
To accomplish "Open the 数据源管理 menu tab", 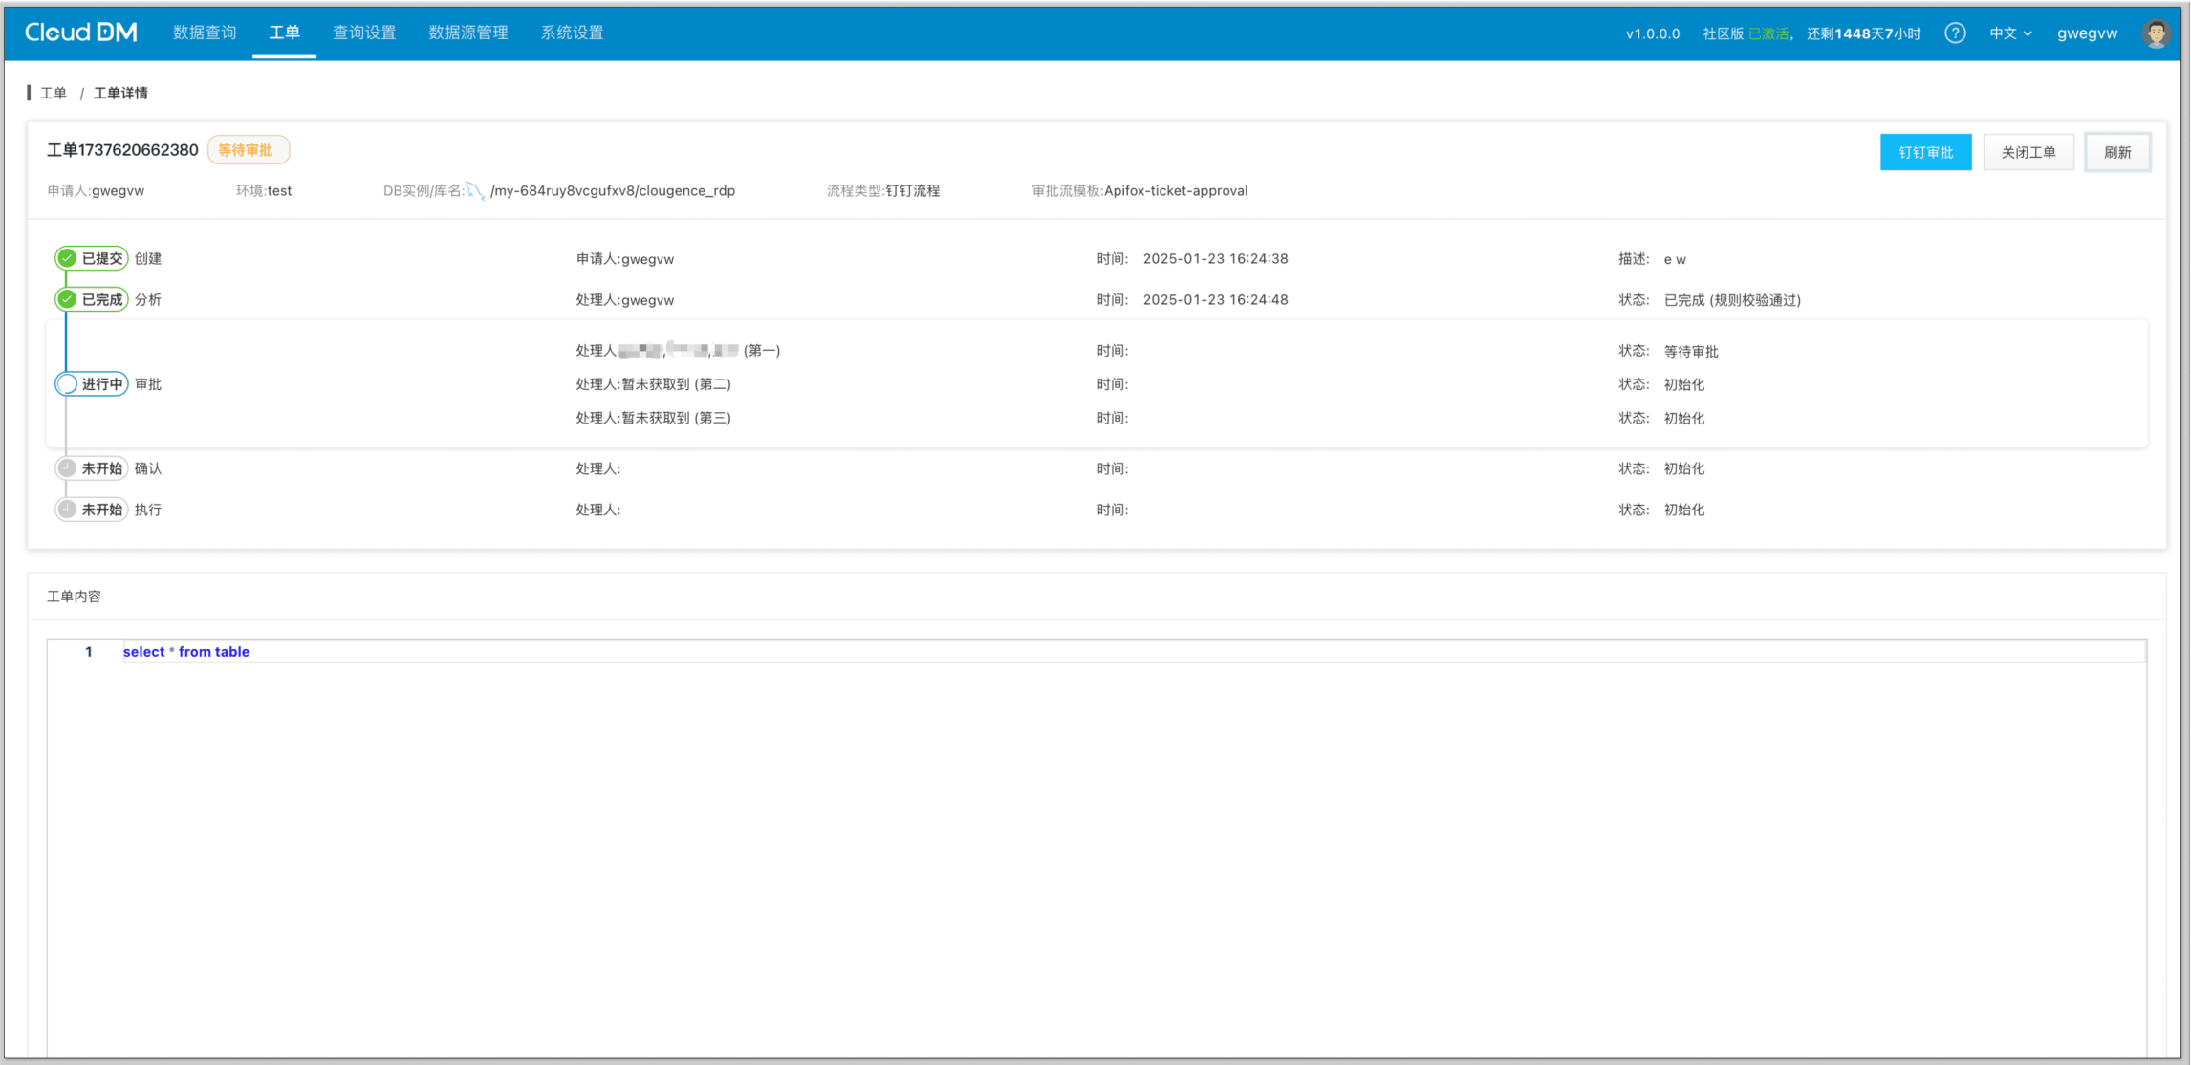I will click(468, 33).
